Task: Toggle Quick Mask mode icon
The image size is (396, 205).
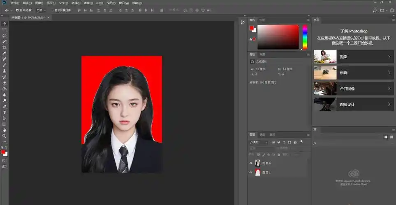Action: (4, 161)
